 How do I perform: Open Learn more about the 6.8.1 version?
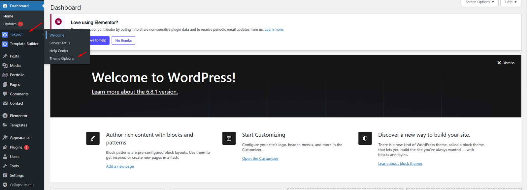[135, 92]
